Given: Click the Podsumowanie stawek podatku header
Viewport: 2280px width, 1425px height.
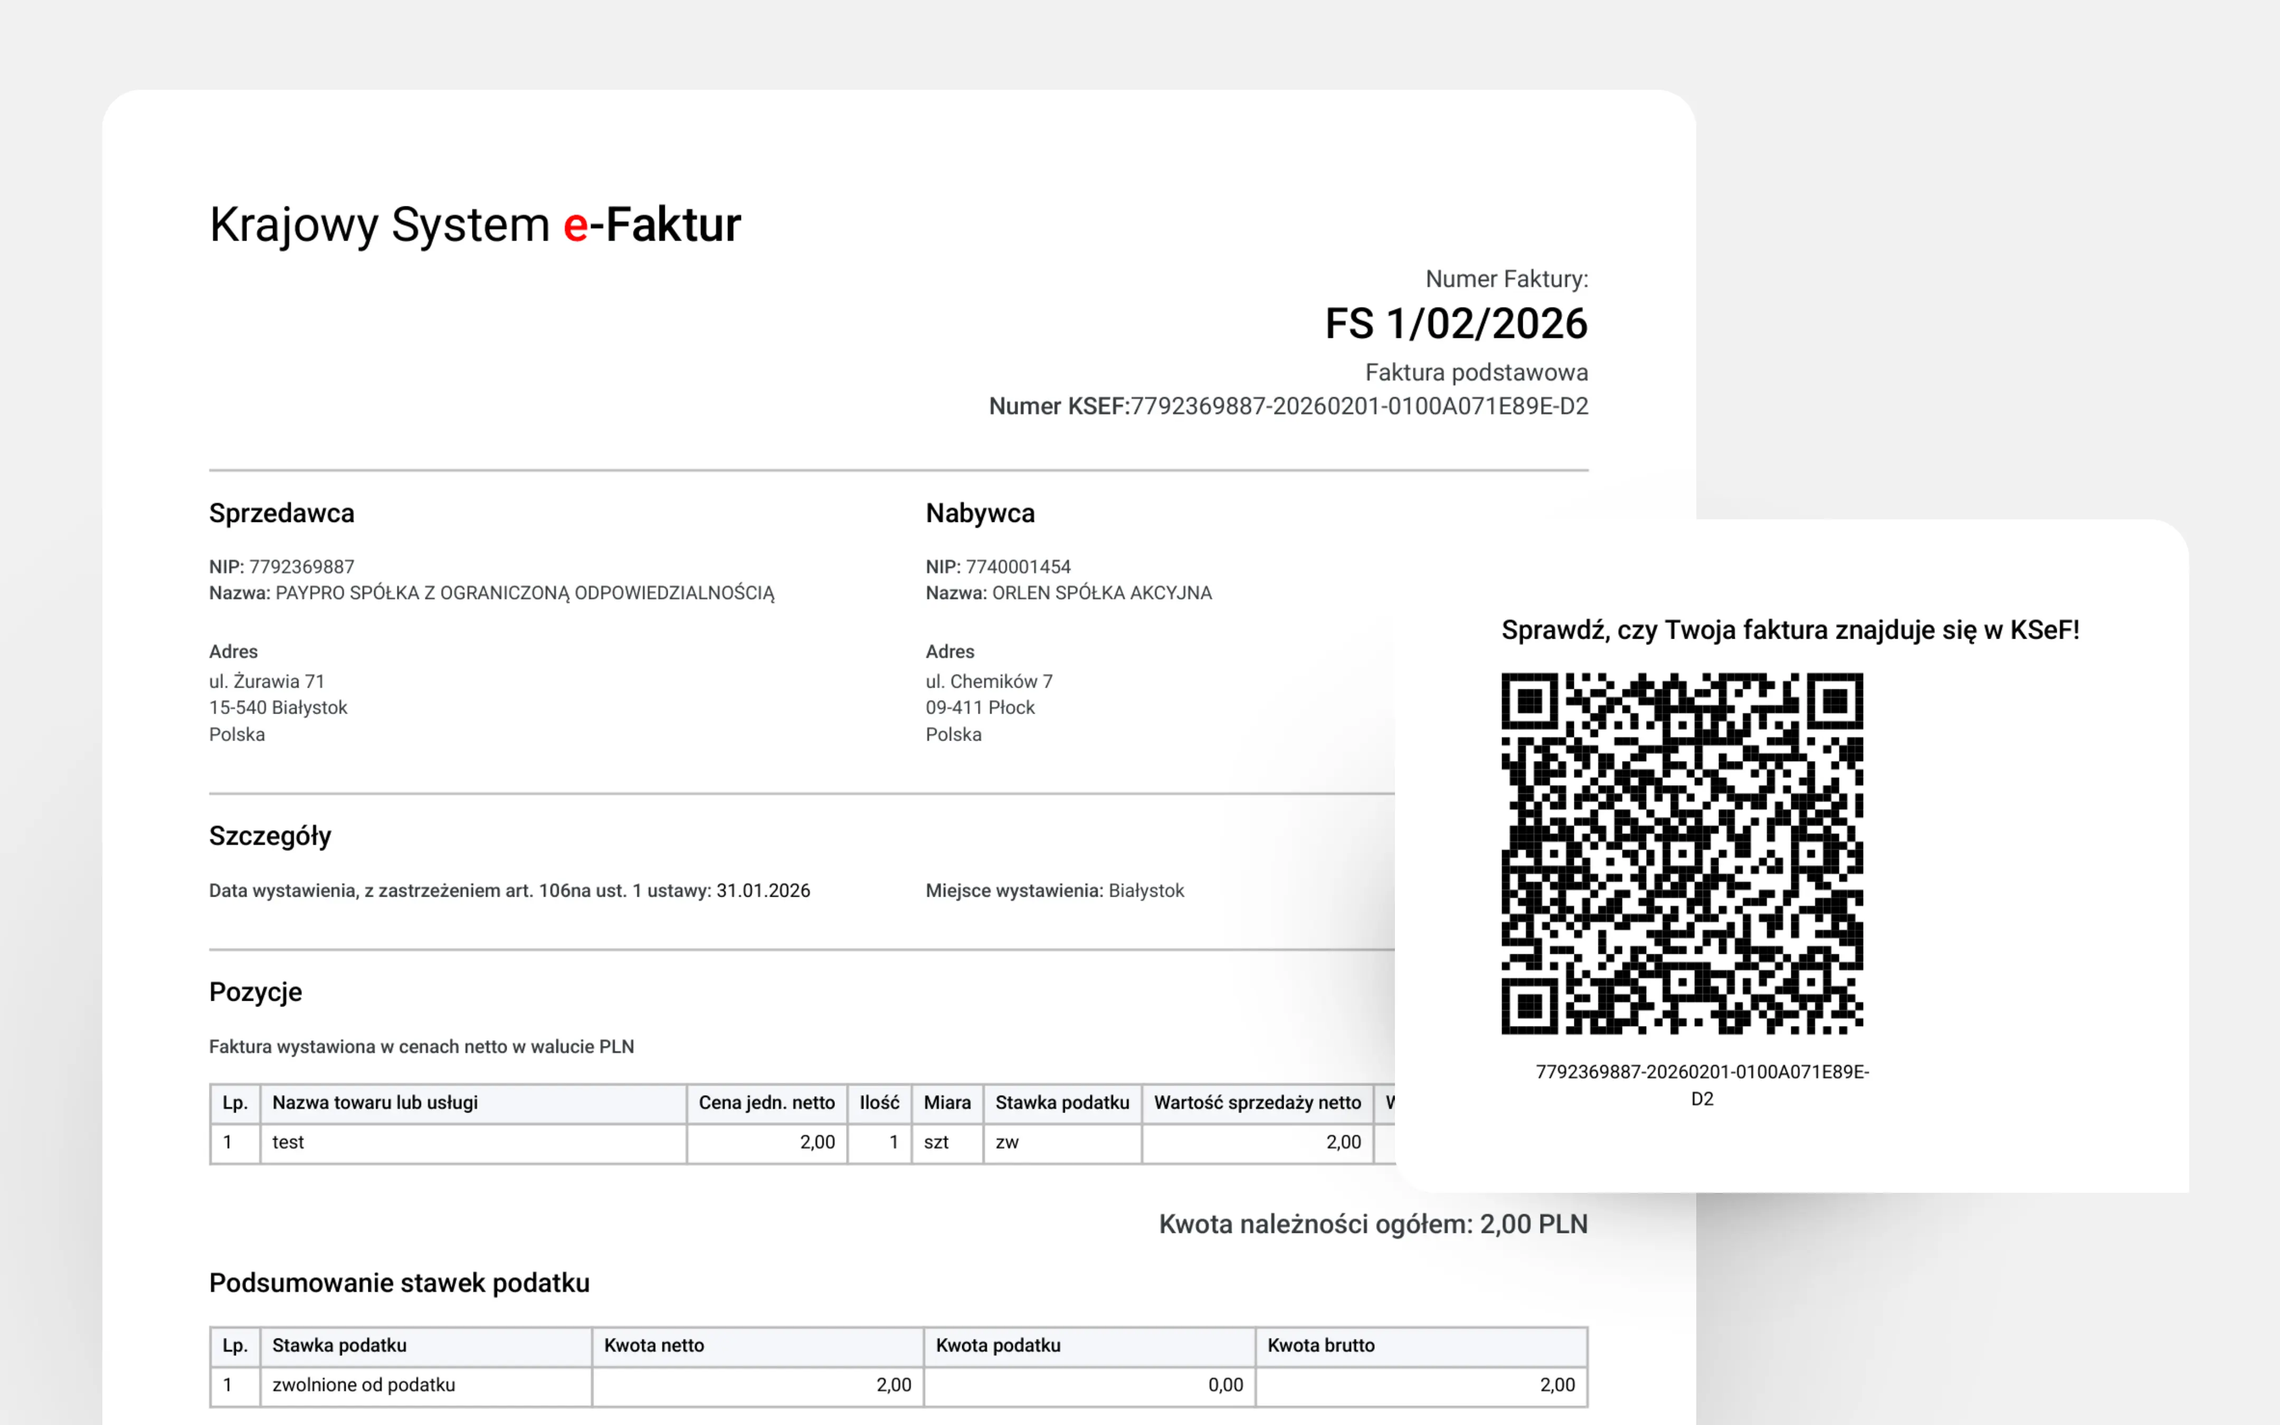Looking at the screenshot, I should point(398,1282).
